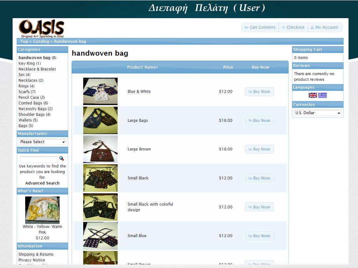The width and height of the screenshot is (358, 268).
Task: Click Buy Now for Small Black
Action: click(259, 178)
